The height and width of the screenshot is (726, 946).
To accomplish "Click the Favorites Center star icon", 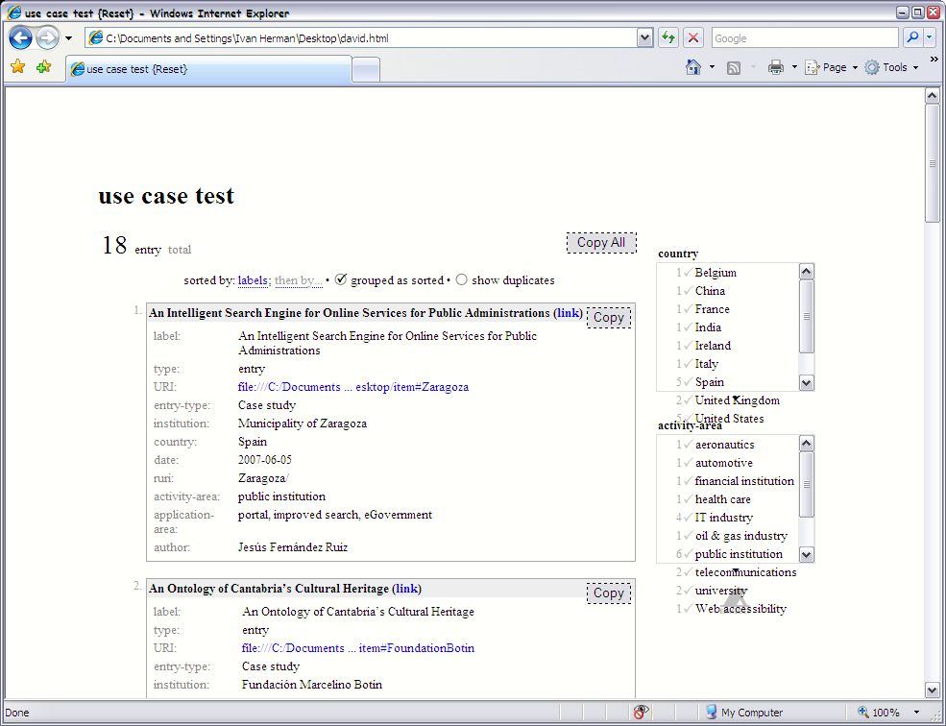I will [17, 67].
